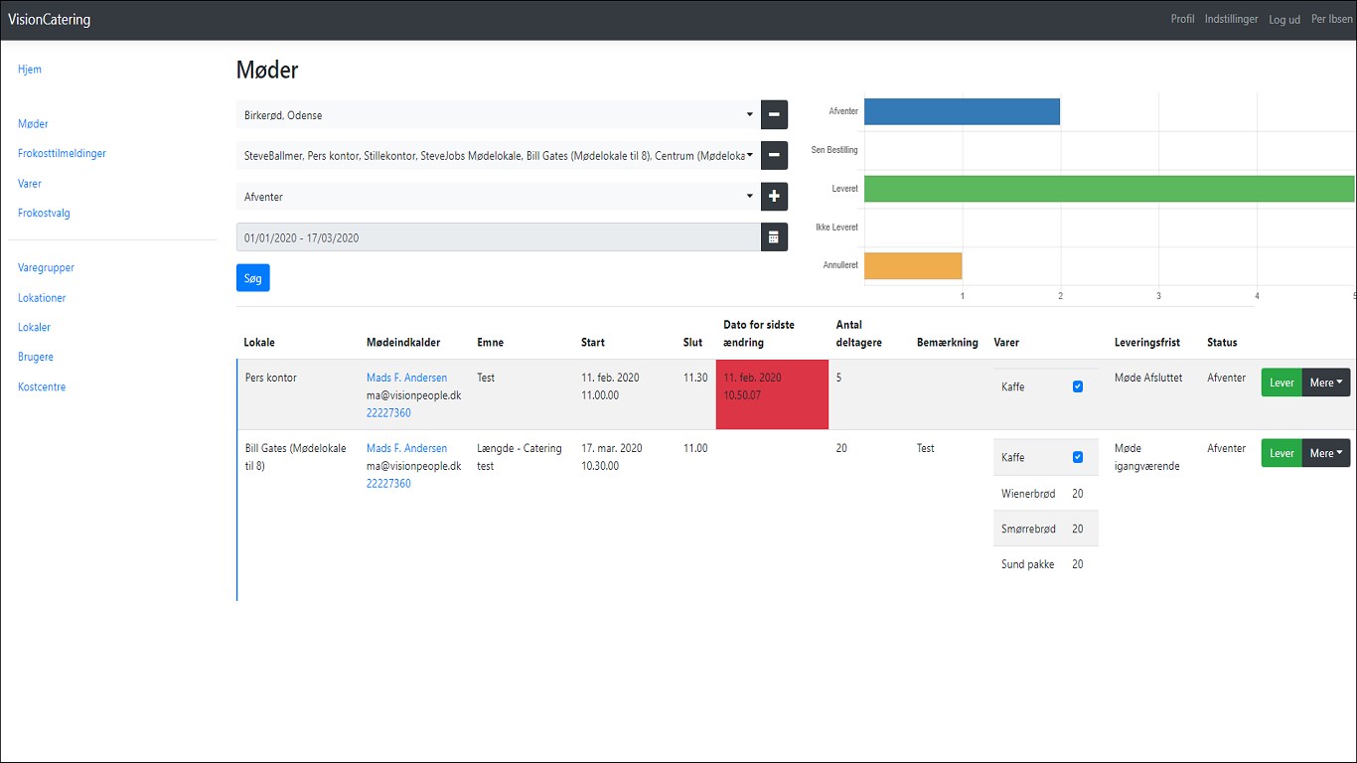Click the VisionCatering brand logo text
Screen dimensions: 1357x763
tap(49, 19)
